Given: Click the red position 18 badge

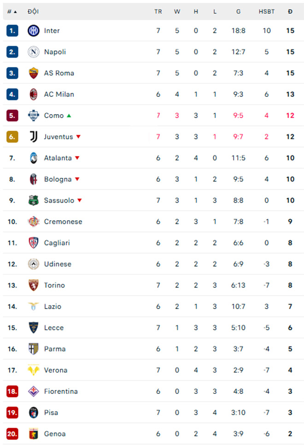Looking at the screenshot, I should tap(12, 392).
